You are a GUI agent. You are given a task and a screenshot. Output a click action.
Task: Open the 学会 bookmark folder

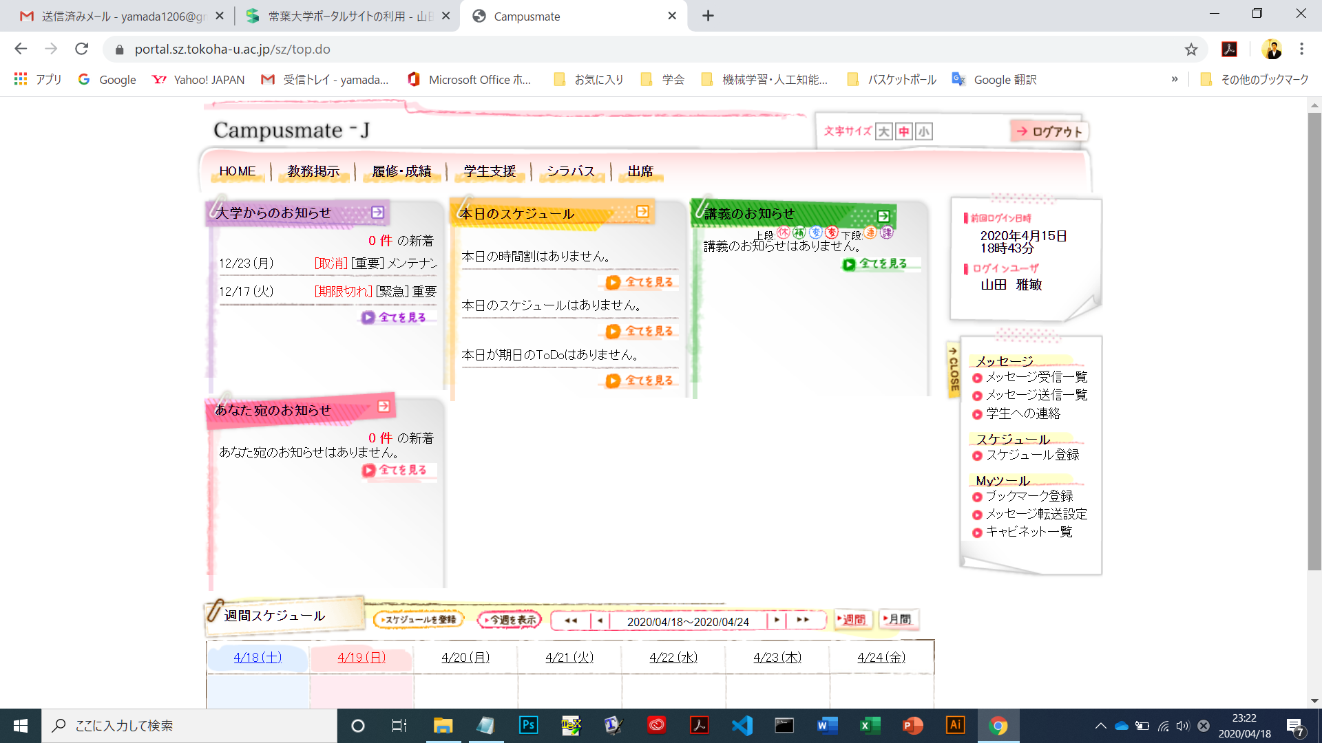pos(662,80)
